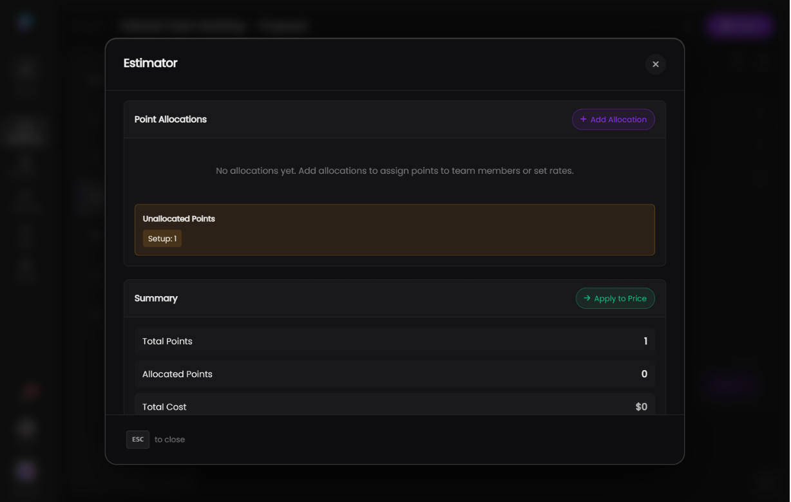
Task: Click the X to close the Estimator dialog
Action: [x=656, y=64]
